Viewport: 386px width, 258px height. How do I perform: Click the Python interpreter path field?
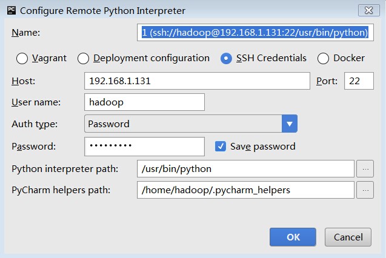tap(245, 169)
